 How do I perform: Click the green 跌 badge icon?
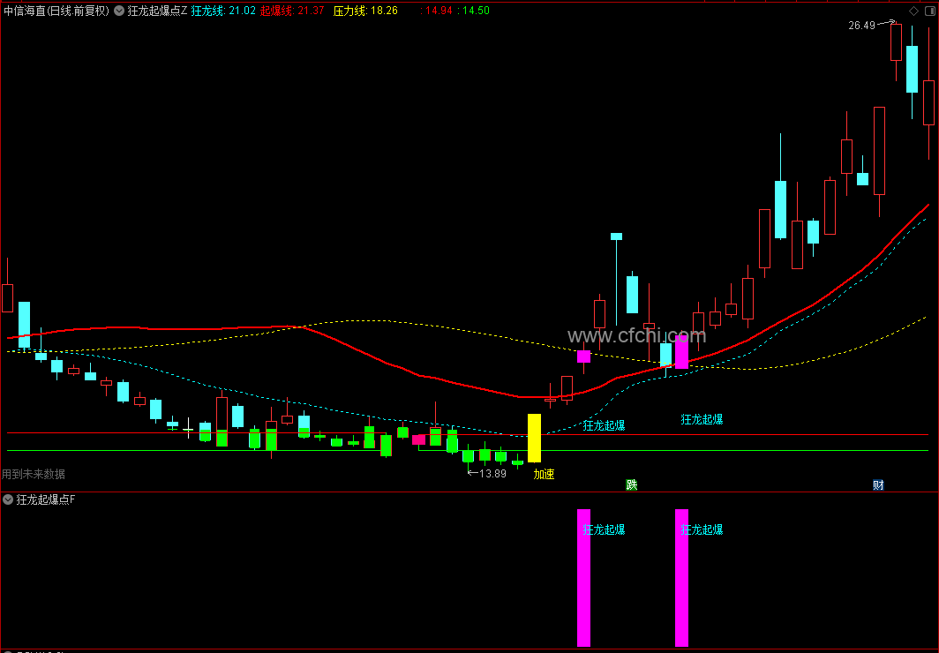pyautogui.click(x=632, y=484)
